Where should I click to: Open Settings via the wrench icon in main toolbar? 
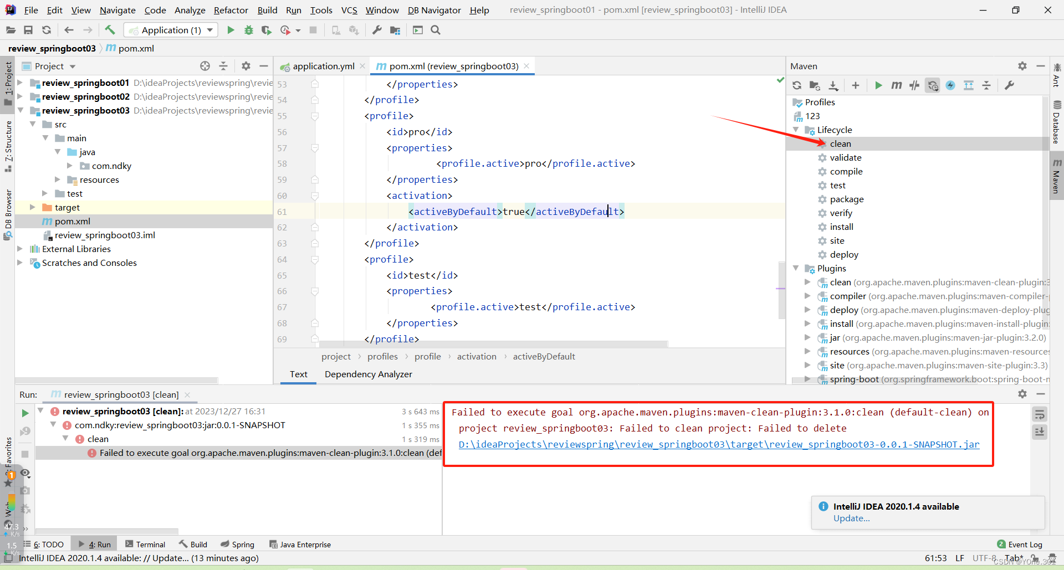(377, 30)
